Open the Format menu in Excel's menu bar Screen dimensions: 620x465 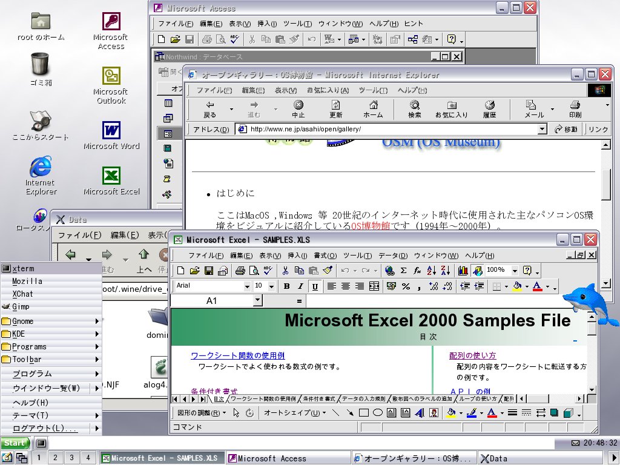click(325, 256)
